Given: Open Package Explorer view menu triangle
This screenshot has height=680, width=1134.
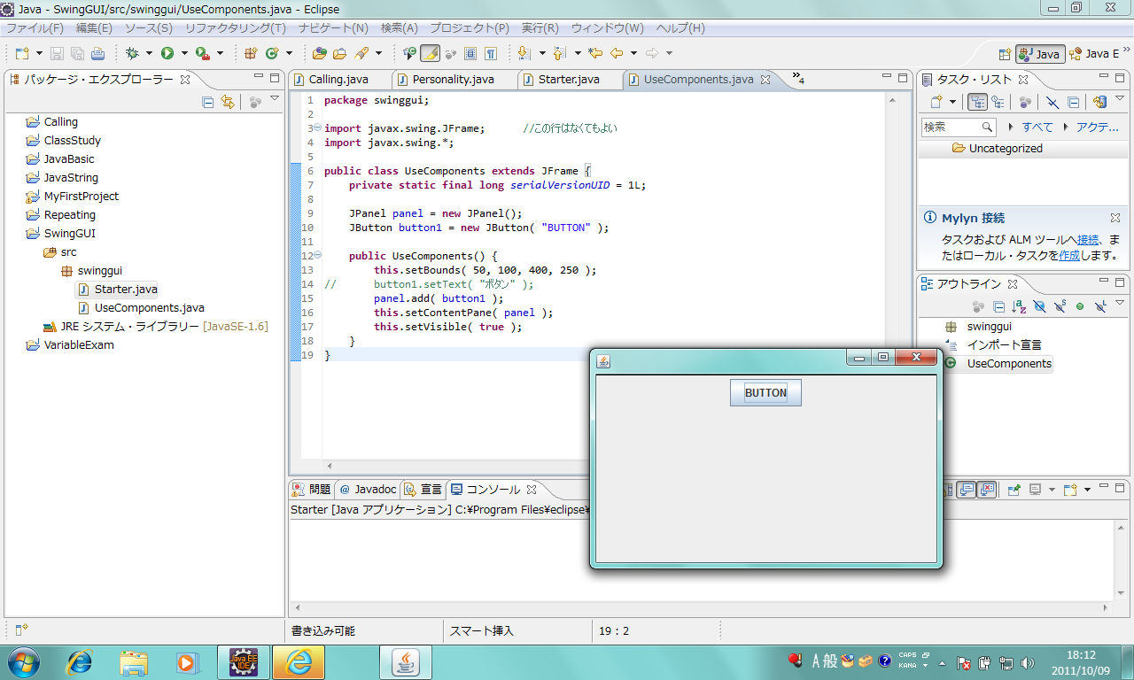Looking at the screenshot, I should point(275,99).
